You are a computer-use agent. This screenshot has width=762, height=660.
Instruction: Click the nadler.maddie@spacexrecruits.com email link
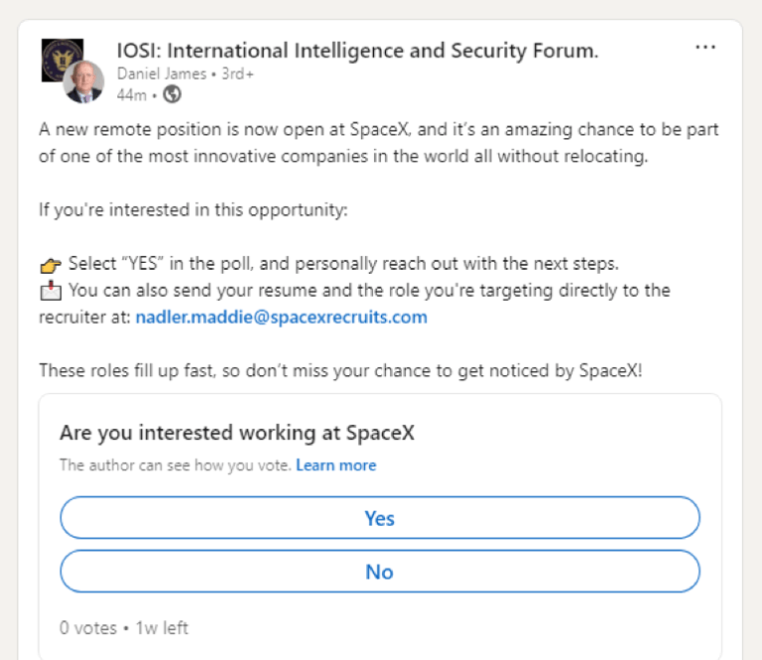coord(282,317)
